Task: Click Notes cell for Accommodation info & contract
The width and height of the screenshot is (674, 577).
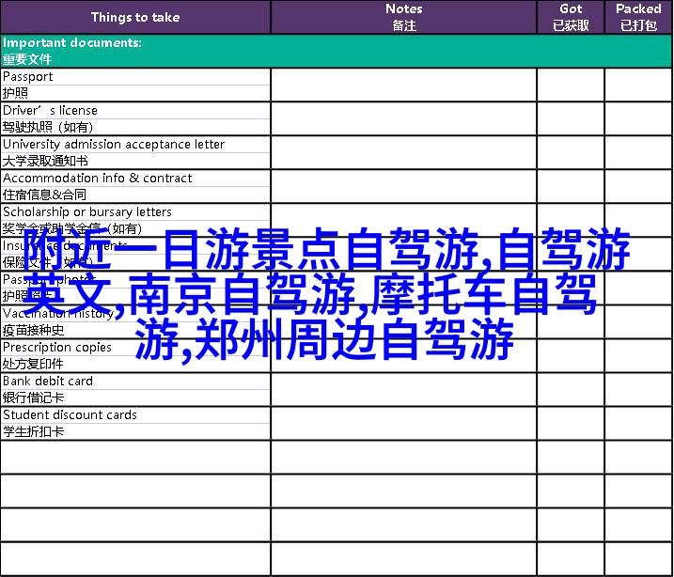Action: [403, 186]
